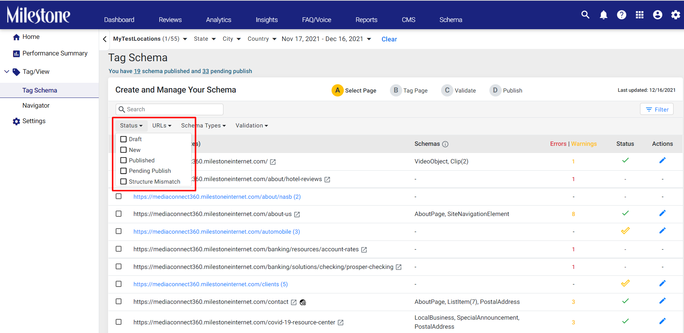This screenshot has width=684, height=333.
Task: Open the user account icon
Action: (658, 15)
